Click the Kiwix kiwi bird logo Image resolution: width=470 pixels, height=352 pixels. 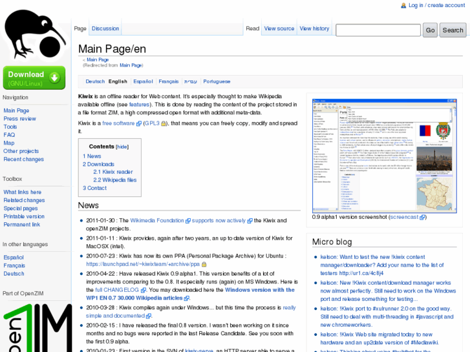pyautogui.click(x=34, y=34)
